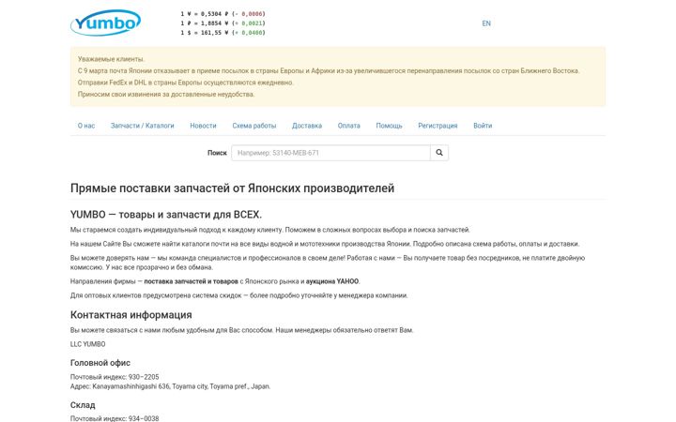
Task: Click the 'Уважаемые клиенты.' notice line
Action: coord(111,59)
